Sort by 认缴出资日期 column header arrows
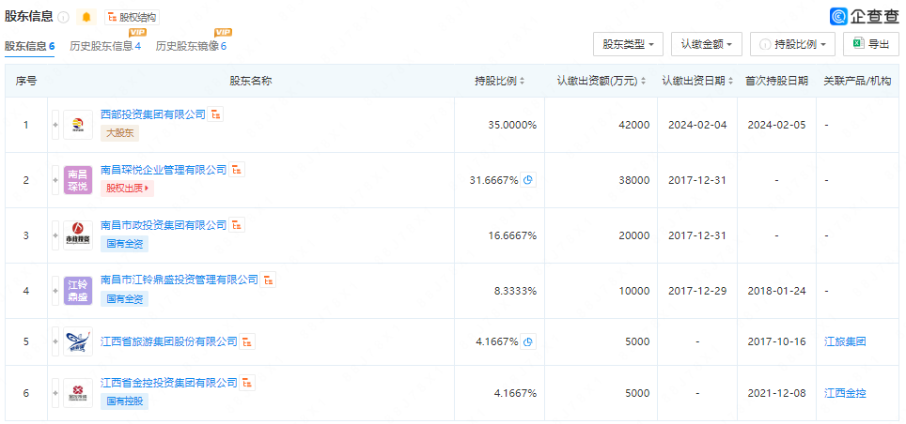 731,82
